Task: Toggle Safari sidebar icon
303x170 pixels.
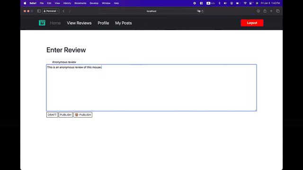Action: tap(39, 11)
